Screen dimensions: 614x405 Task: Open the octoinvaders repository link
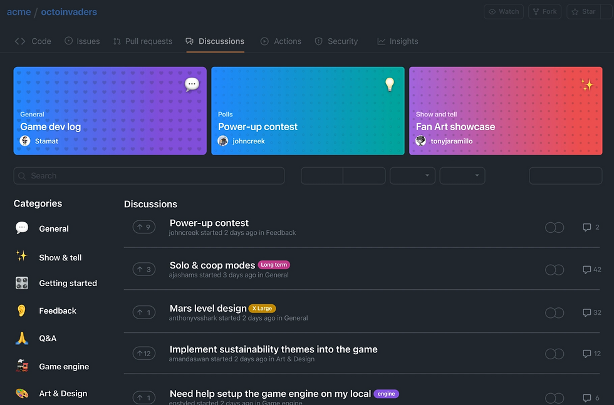pyautogui.click(x=69, y=12)
